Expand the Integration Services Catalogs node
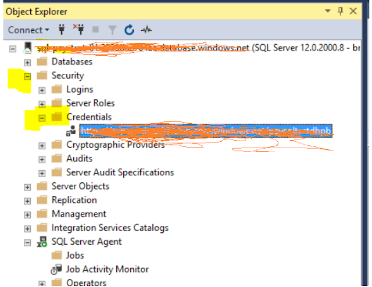Screen dimensions: 372x287 click(x=27, y=229)
